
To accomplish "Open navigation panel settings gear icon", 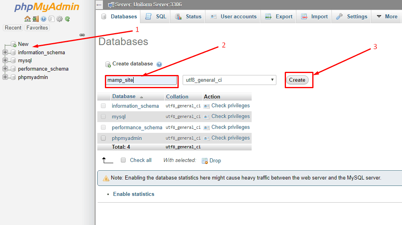I will click(x=59, y=19).
